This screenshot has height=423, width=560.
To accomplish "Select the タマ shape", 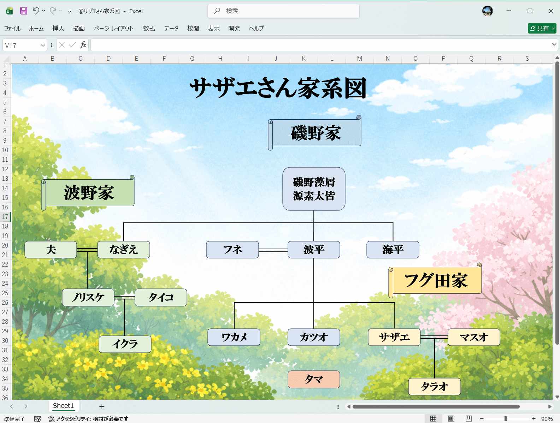I will coord(314,379).
